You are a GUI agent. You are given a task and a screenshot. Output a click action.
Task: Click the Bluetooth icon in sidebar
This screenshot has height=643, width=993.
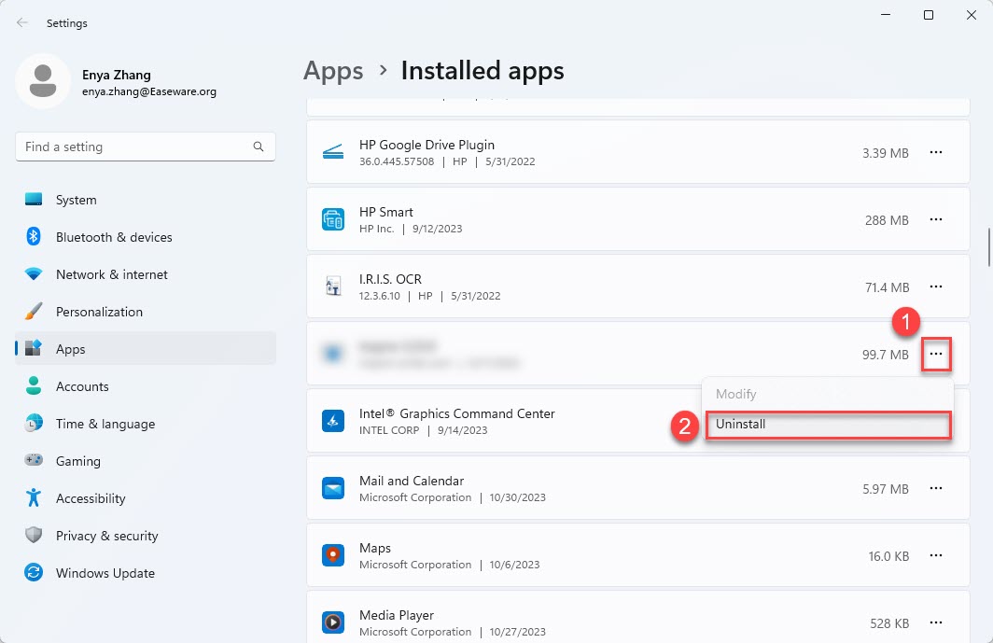pos(34,236)
